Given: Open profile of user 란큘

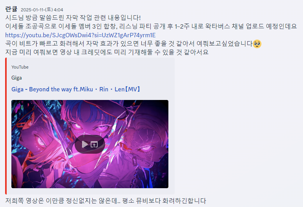Looking at the screenshot, I should click(x=11, y=9).
